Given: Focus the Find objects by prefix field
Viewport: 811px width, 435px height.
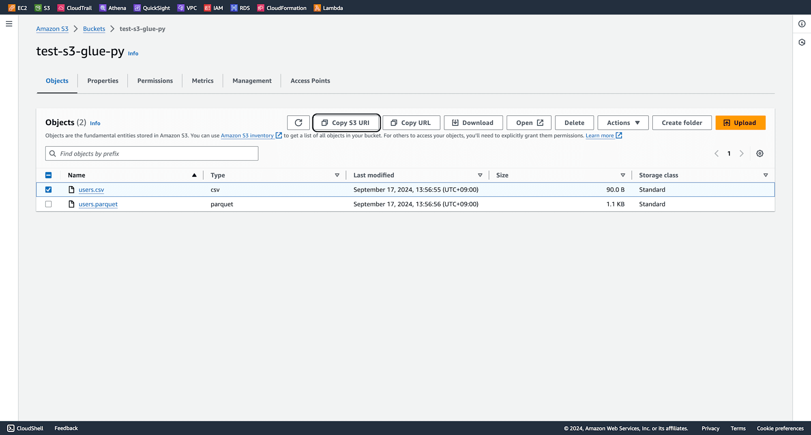Looking at the screenshot, I should 152,154.
